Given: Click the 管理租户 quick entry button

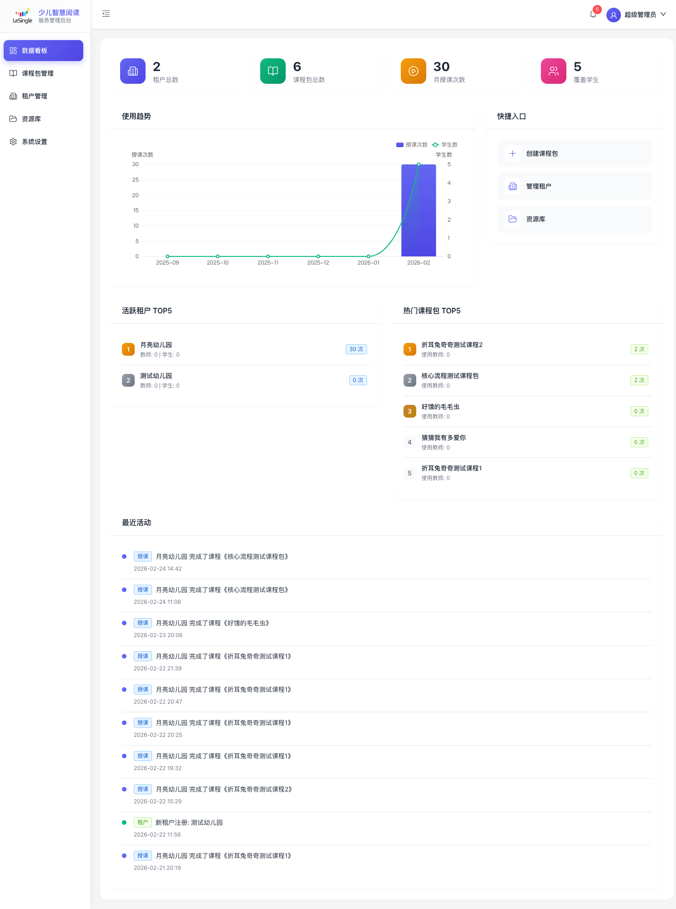Looking at the screenshot, I should (574, 186).
